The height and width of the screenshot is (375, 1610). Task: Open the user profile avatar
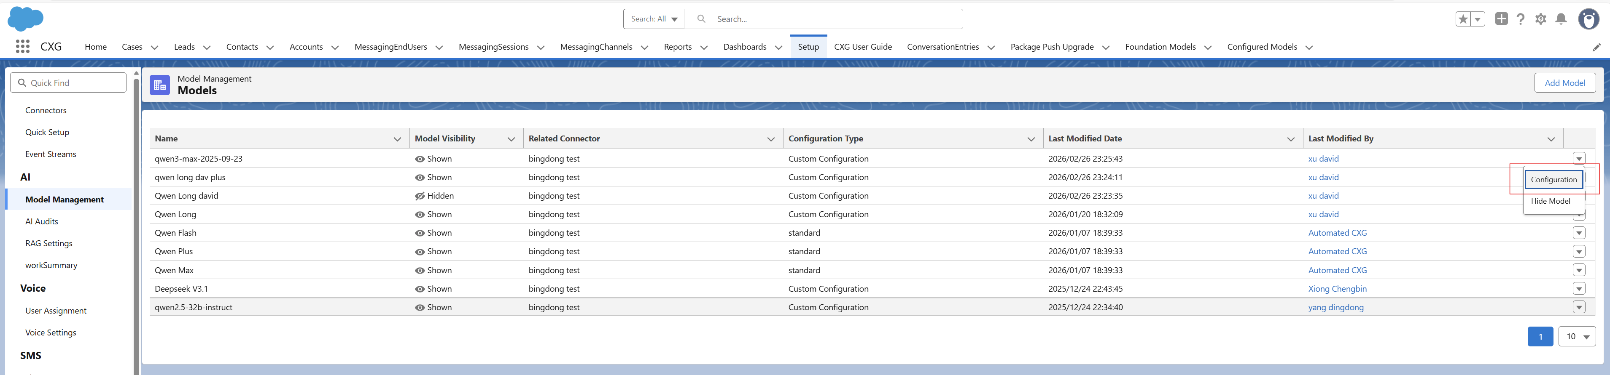pyautogui.click(x=1589, y=19)
